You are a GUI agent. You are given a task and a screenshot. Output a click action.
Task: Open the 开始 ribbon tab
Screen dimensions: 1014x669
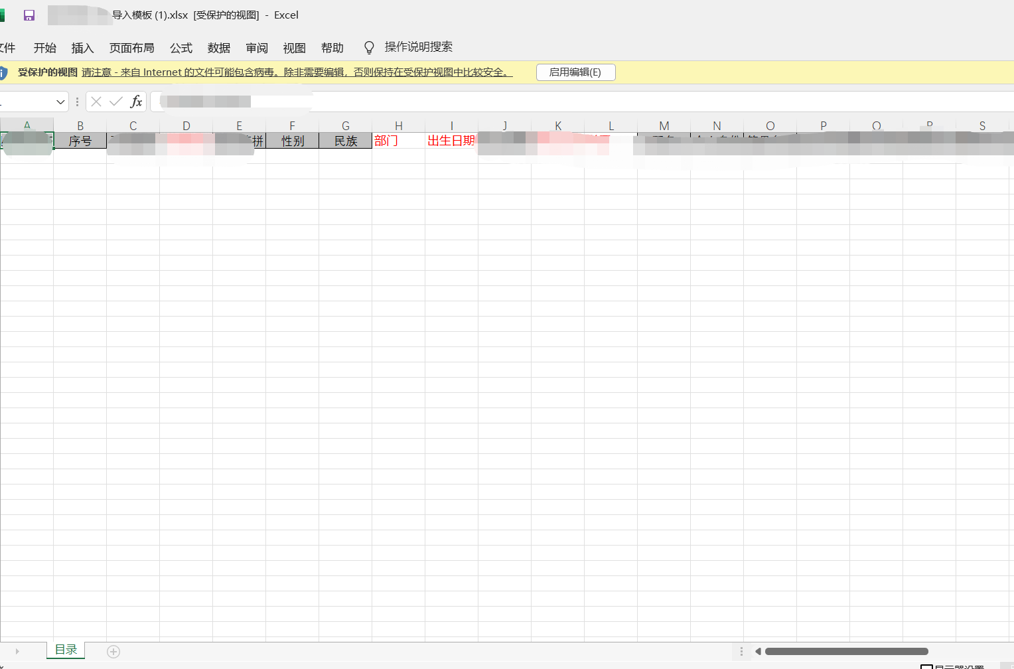45,48
